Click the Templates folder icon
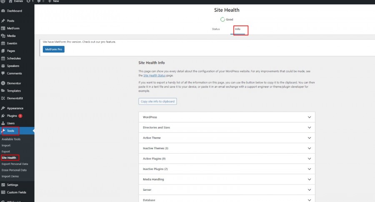The image size is (375, 202). [3, 91]
